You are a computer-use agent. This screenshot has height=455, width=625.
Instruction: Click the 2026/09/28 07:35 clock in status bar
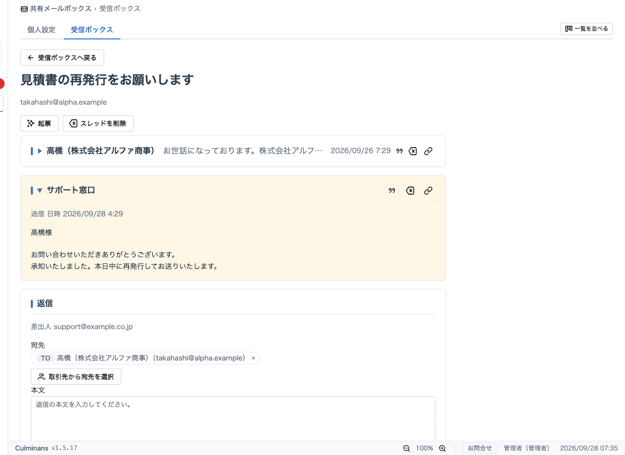coord(589,448)
